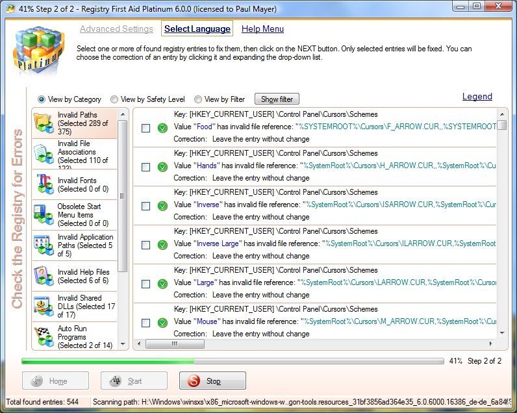The height and width of the screenshot is (413, 517).
Task: Click the horizontal scrollbar under the entries list
Action: click(312, 344)
